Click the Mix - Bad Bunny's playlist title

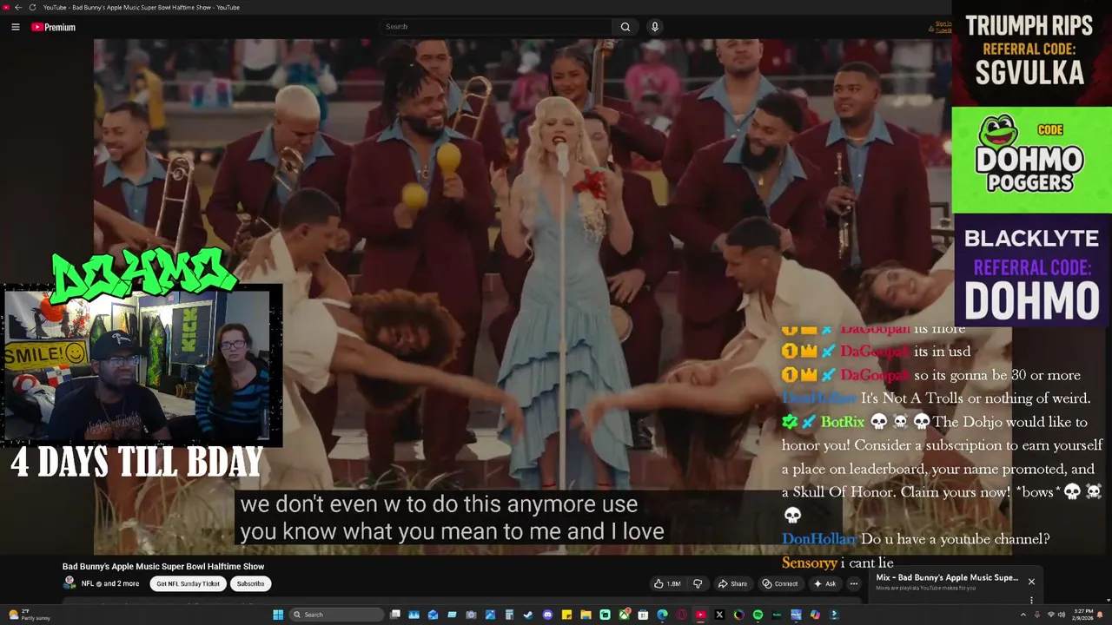point(947,577)
